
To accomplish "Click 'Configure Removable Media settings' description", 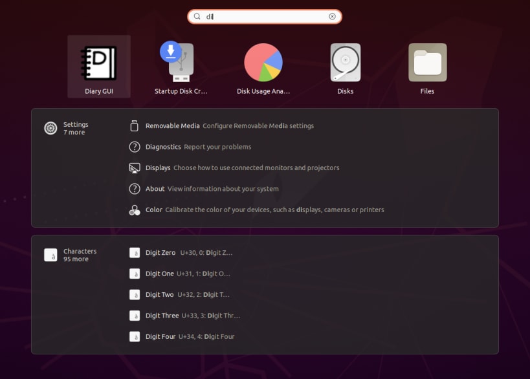I will coord(258,125).
